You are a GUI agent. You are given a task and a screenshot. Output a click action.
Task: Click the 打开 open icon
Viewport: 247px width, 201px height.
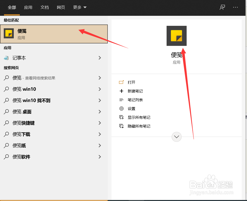121,82
